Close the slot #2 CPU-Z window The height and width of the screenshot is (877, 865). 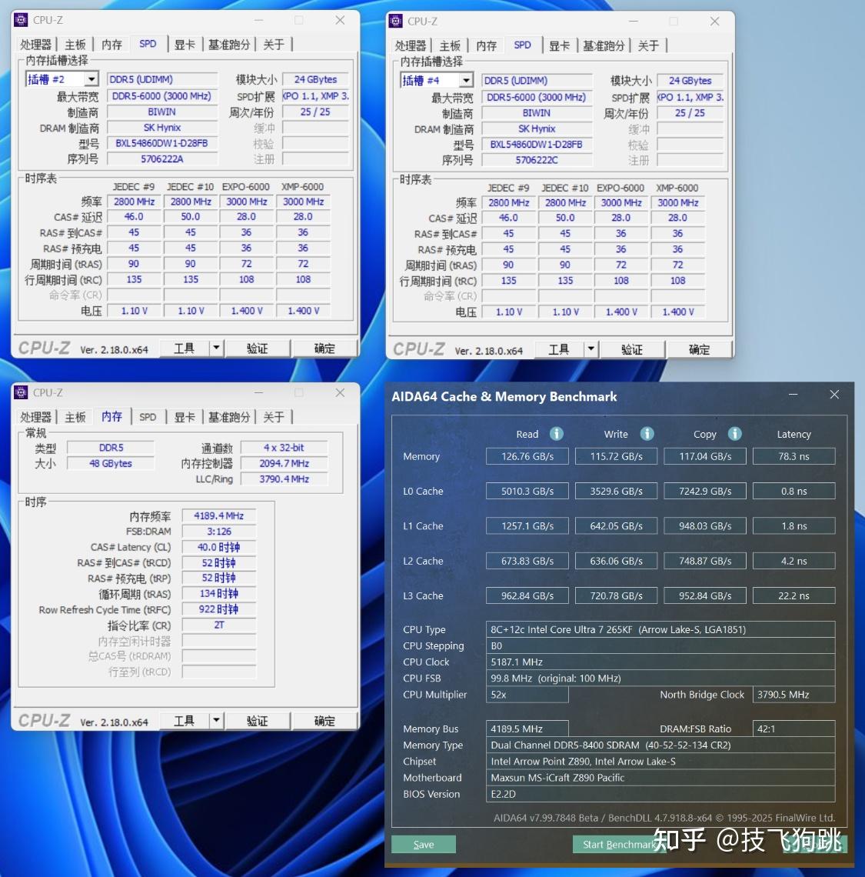[340, 20]
